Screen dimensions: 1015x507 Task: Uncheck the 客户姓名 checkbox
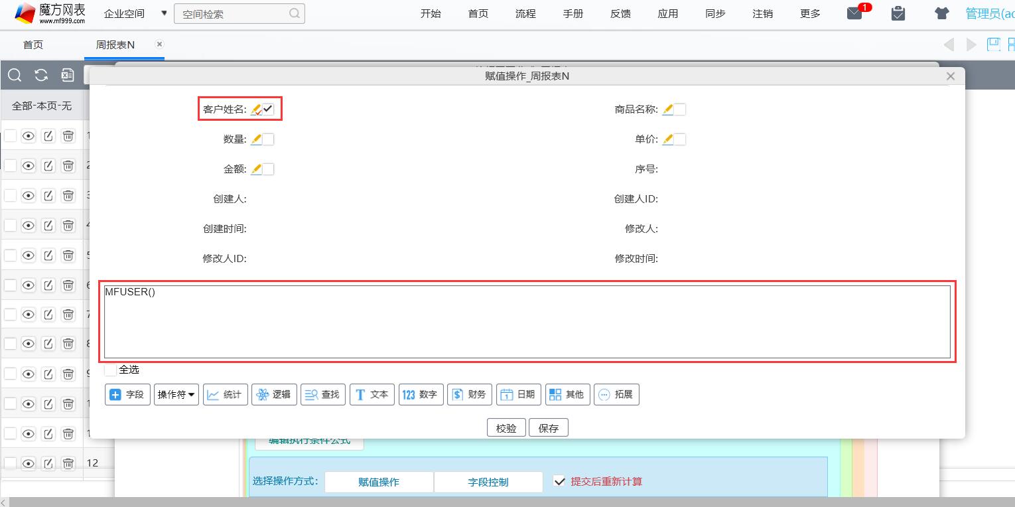pos(268,109)
